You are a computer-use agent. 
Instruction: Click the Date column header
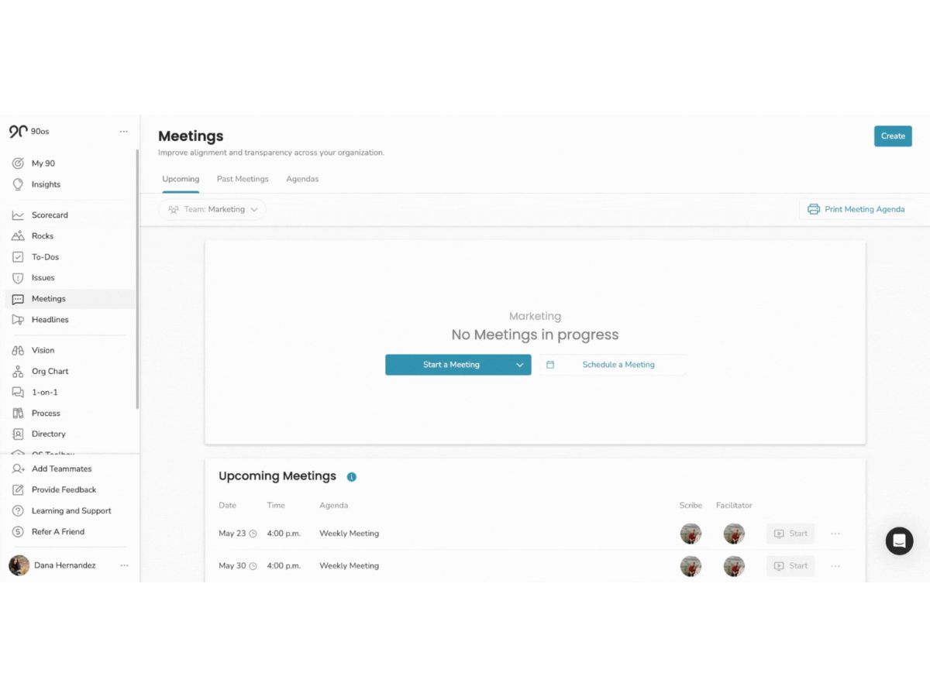tap(227, 506)
